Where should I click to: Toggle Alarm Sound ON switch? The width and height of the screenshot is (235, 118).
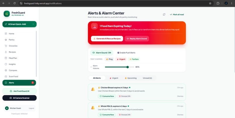pyautogui.click(x=102, y=53)
